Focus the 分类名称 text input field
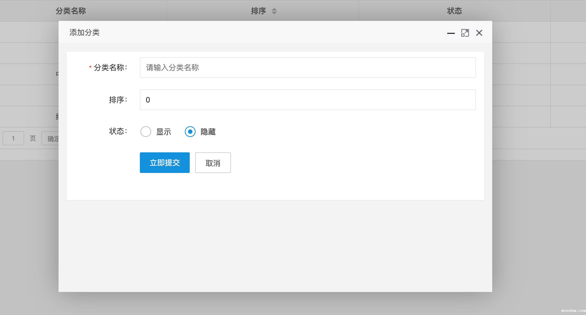The height and width of the screenshot is (315, 586). tap(308, 67)
